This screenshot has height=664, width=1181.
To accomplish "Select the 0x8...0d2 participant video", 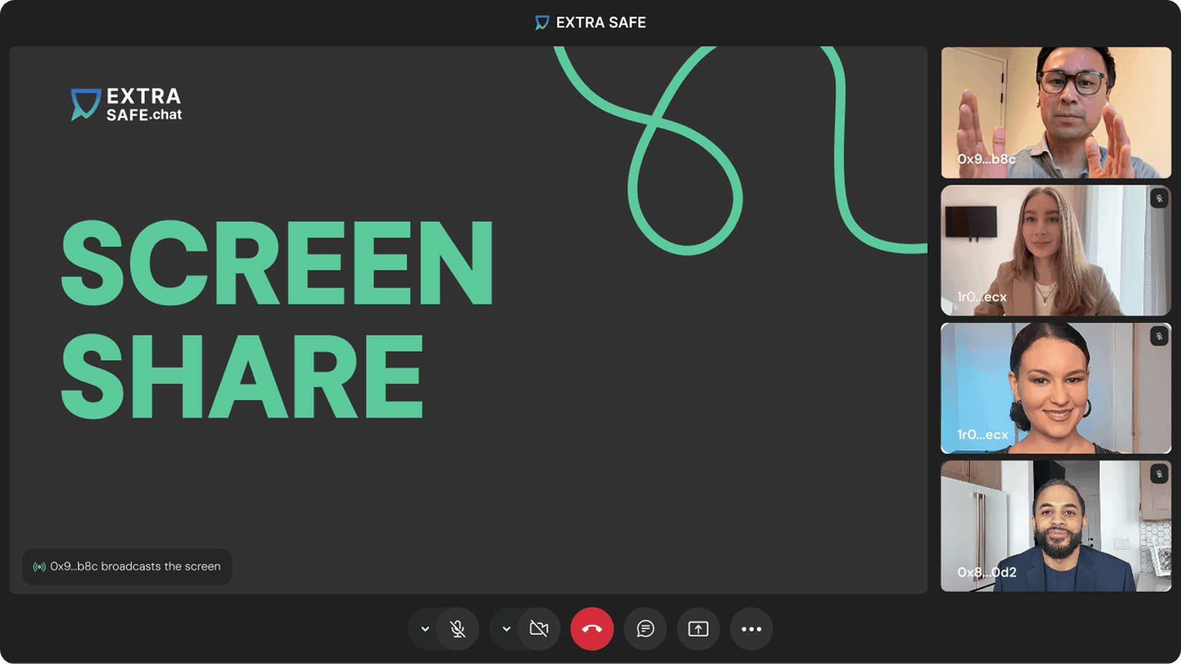I will [x=1056, y=526].
